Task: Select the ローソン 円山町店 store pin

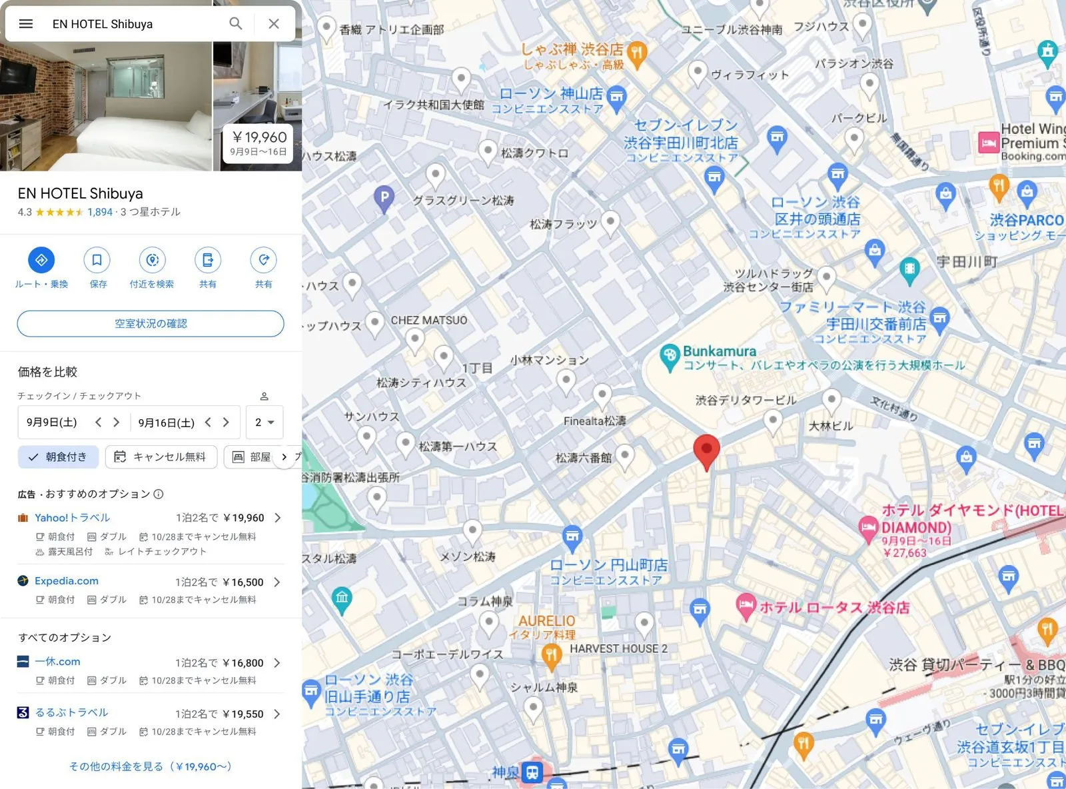Action: tap(572, 537)
